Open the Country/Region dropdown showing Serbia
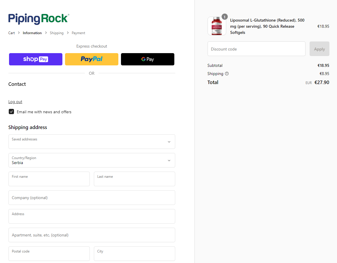The width and height of the screenshot is (337, 263). (92, 160)
